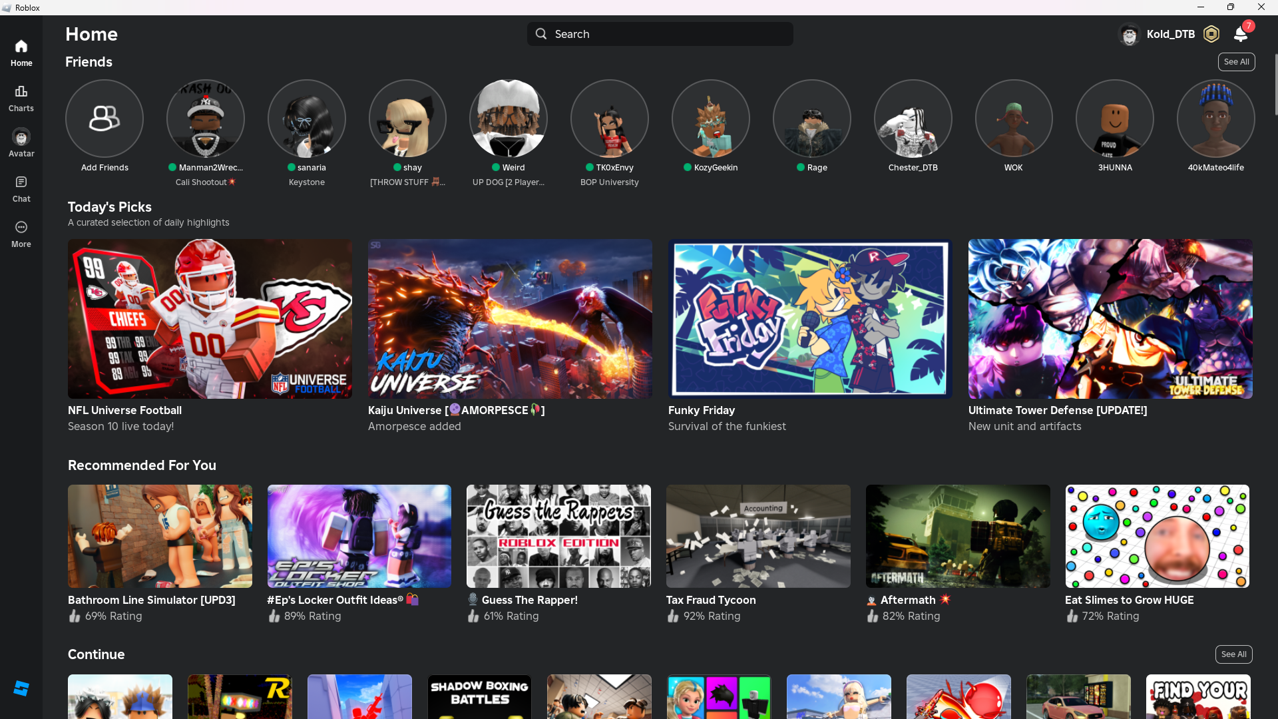Open Aftermath game thumbnail

point(958,536)
